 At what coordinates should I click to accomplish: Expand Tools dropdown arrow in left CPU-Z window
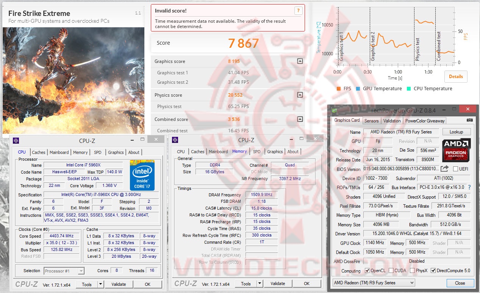(x=100, y=284)
